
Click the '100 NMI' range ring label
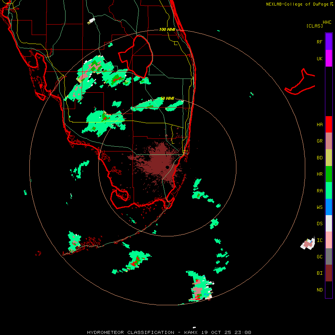click(167, 29)
